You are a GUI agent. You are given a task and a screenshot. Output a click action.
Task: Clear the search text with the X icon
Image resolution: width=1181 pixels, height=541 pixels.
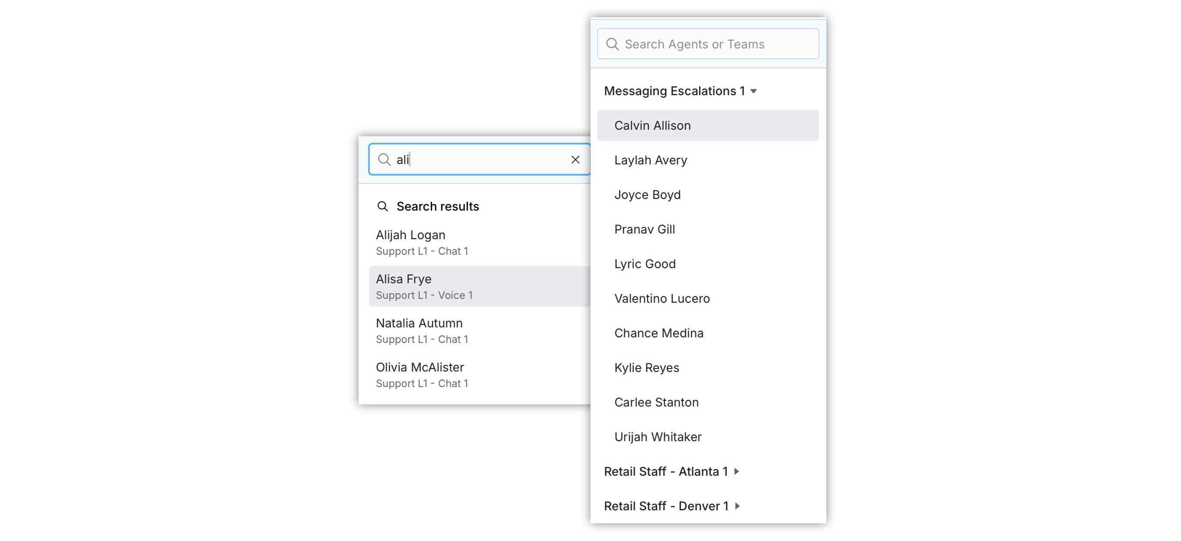575,159
